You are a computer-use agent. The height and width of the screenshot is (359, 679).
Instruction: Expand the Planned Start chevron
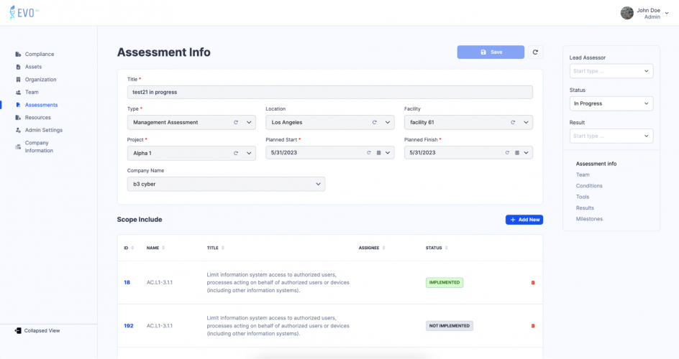[388, 152]
